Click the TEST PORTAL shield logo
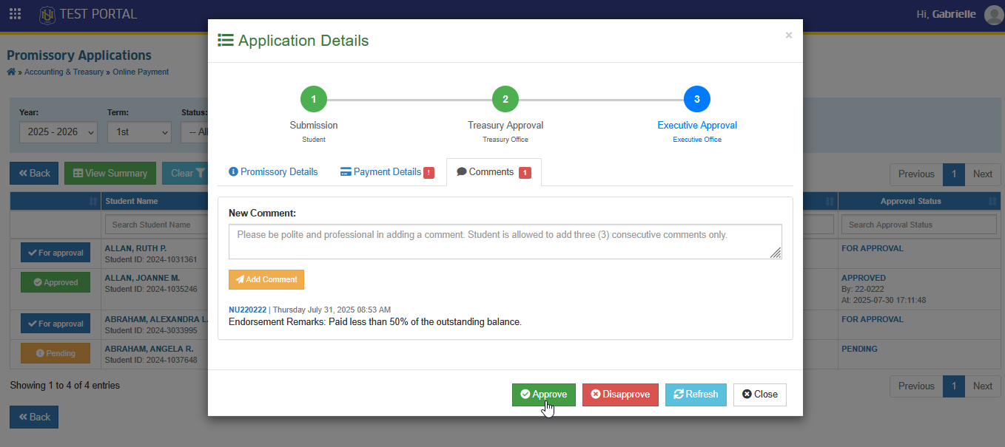Screen dimensions: 1005x447 [47, 14]
